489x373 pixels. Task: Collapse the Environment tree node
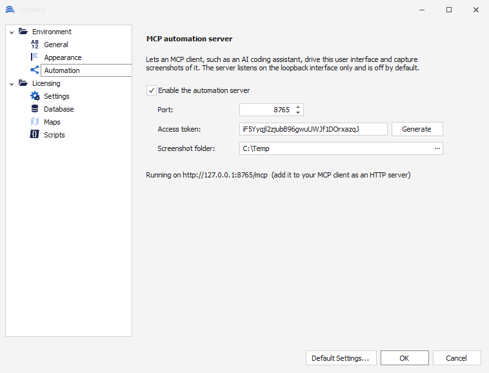(12, 32)
